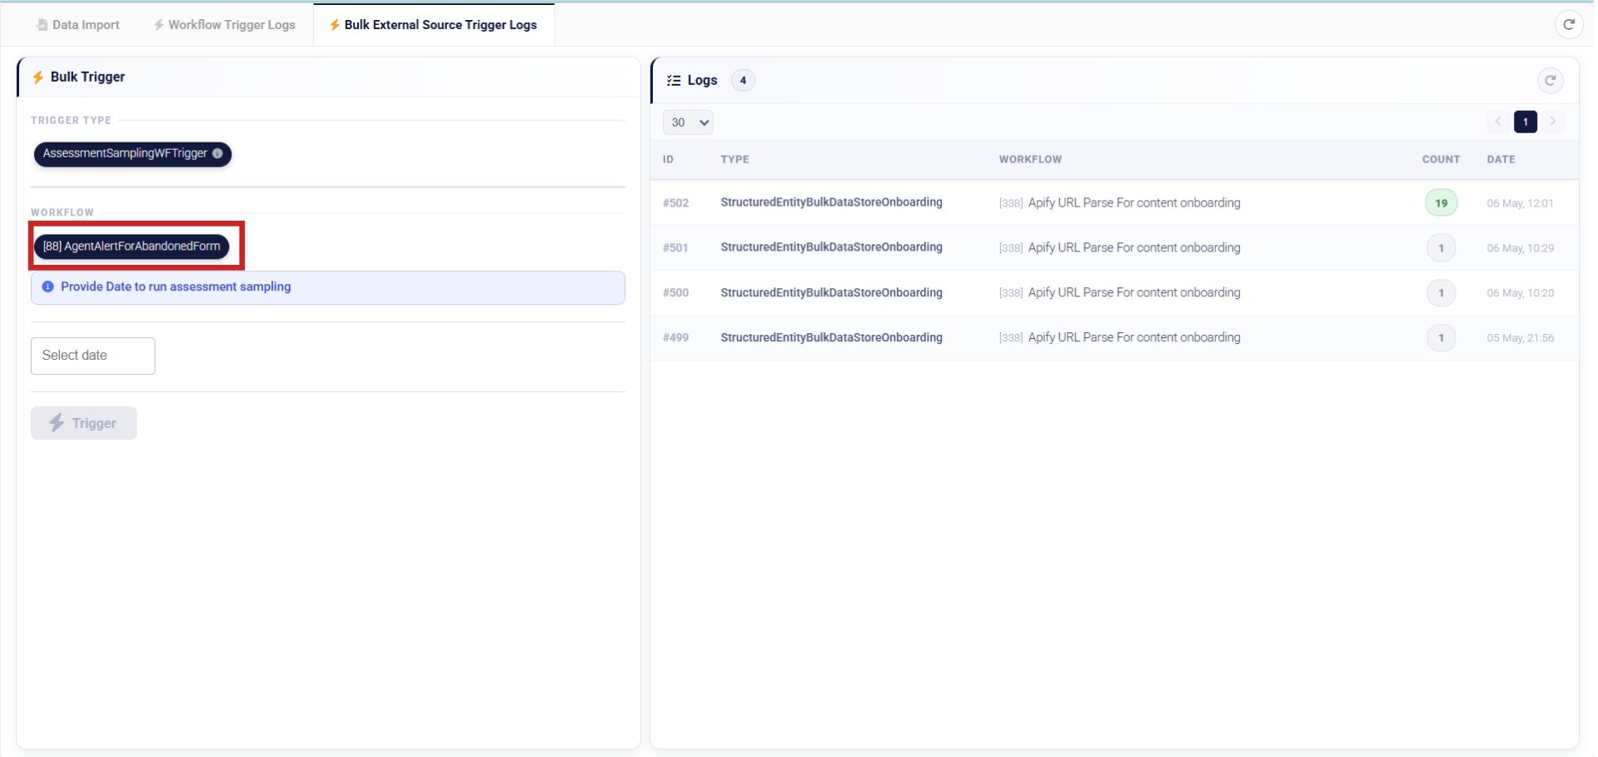Click the 05 May, 21:56 date

(x=1520, y=338)
